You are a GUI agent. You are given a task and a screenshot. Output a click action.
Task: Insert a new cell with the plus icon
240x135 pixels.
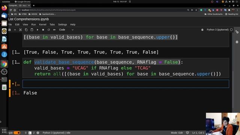pyautogui.click(x=15, y=30)
